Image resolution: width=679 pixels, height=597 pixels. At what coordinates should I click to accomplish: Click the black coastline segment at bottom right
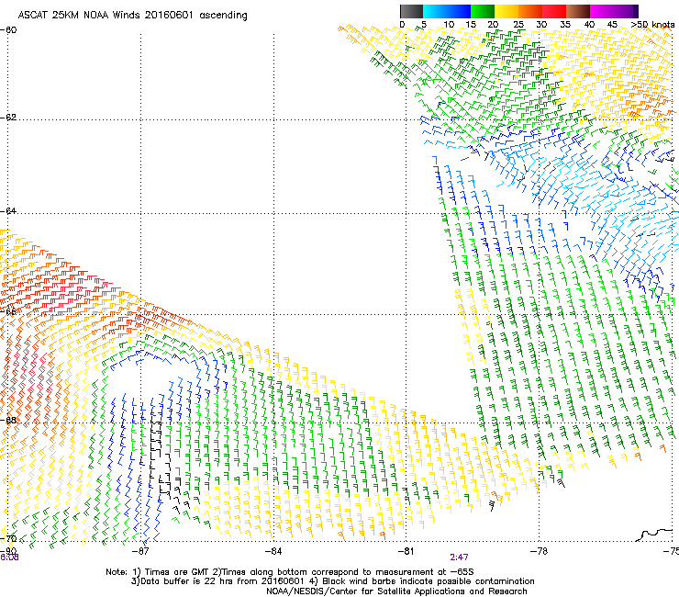654,535
